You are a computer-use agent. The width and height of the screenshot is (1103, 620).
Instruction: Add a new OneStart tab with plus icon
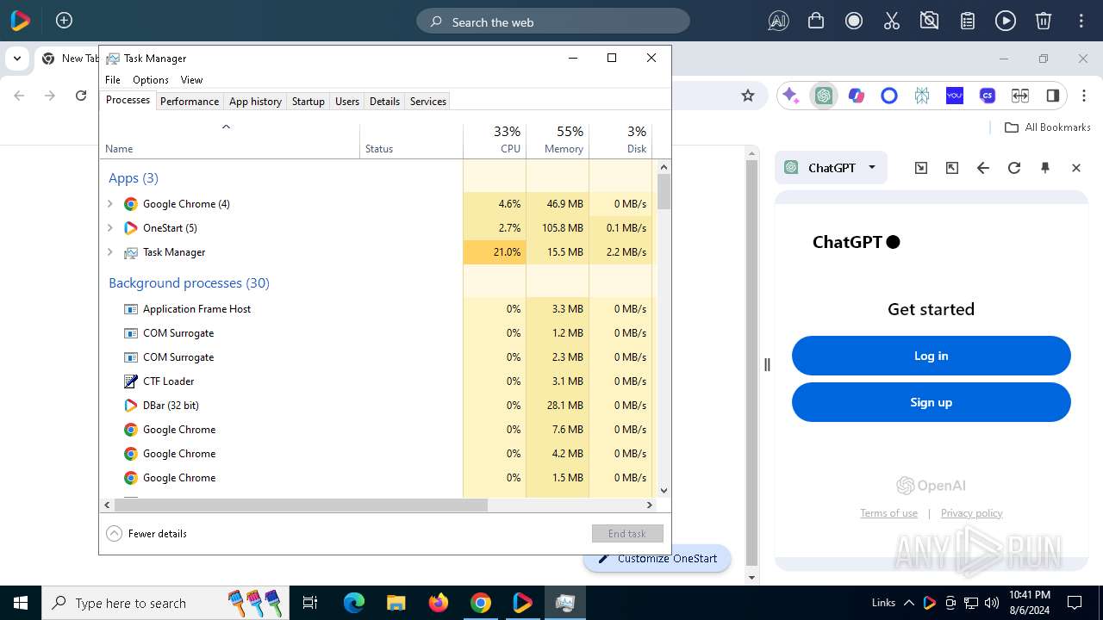(64, 21)
